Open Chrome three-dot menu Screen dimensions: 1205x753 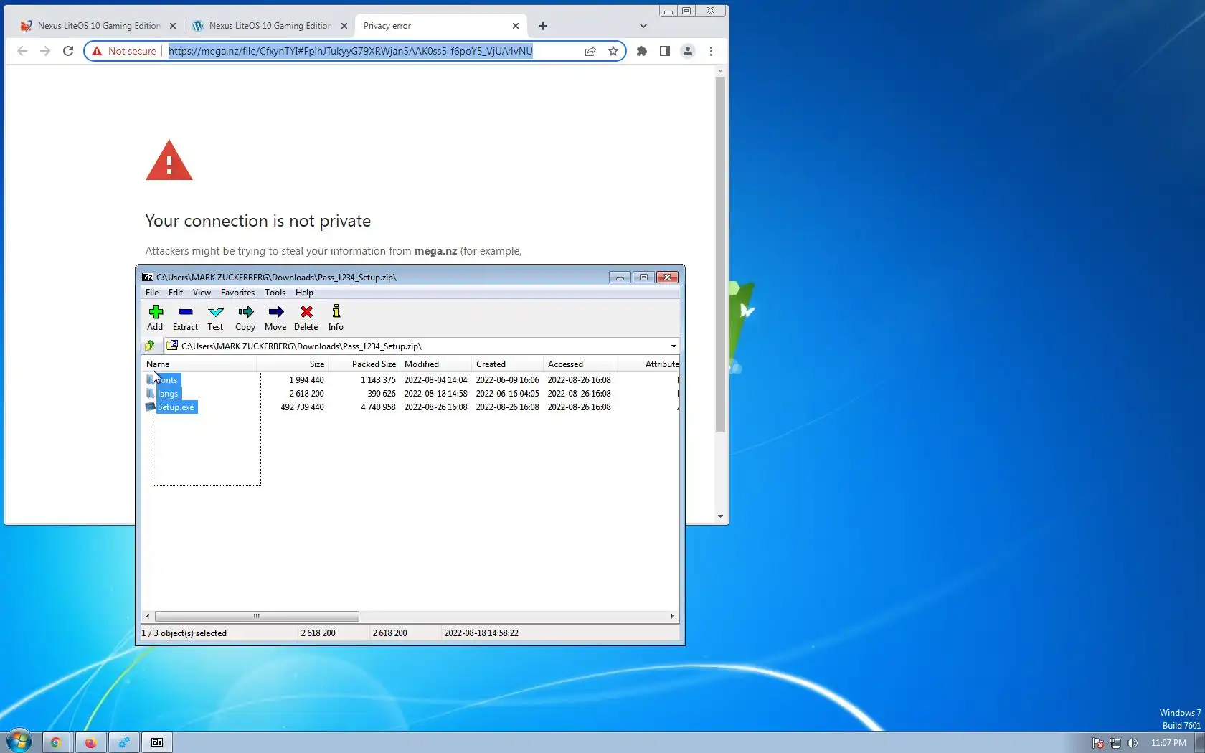pos(711,51)
